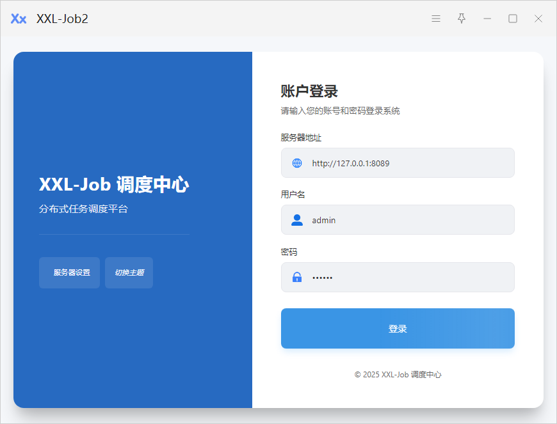Image resolution: width=557 pixels, height=424 pixels.
Task: Open 服务器设置 server settings
Action: [69, 272]
